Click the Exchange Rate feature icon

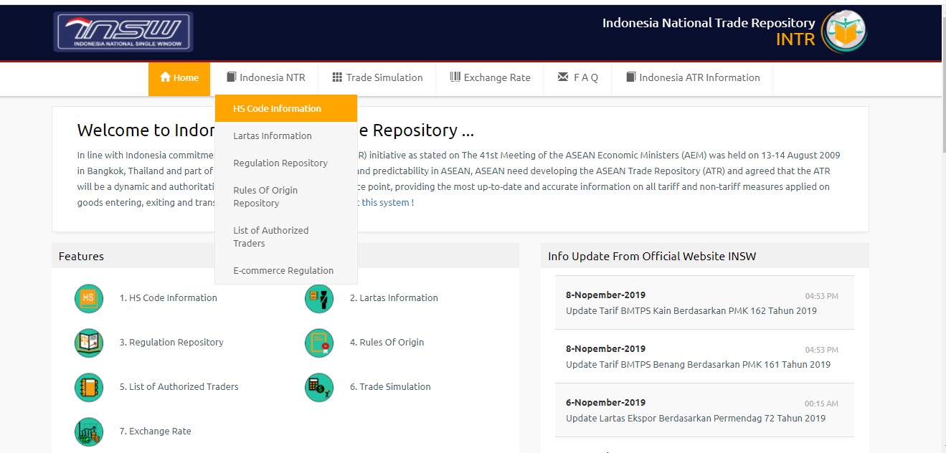(x=89, y=431)
